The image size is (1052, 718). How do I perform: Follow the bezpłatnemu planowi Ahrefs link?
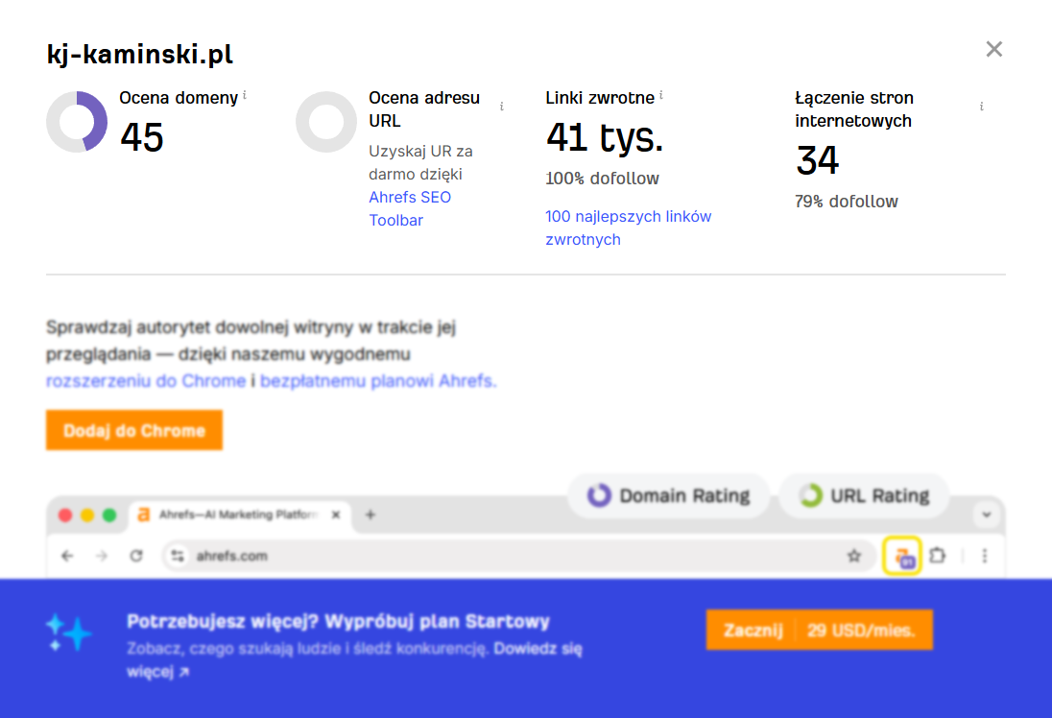(x=378, y=381)
